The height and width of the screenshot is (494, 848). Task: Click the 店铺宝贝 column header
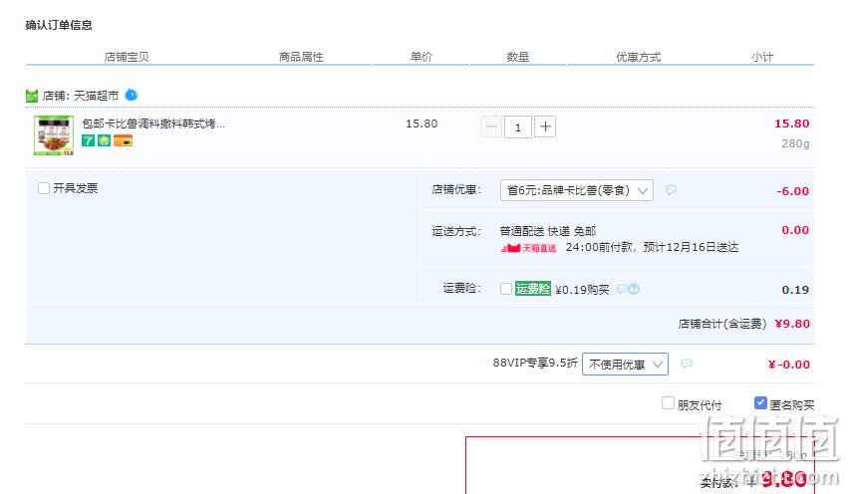pyautogui.click(x=126, y=57)
